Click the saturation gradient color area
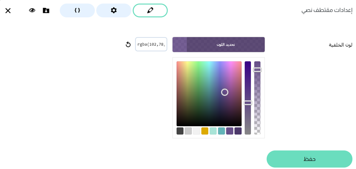 (209, 93)
